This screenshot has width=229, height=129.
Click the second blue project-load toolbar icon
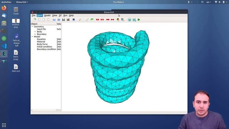click(59, 20)
